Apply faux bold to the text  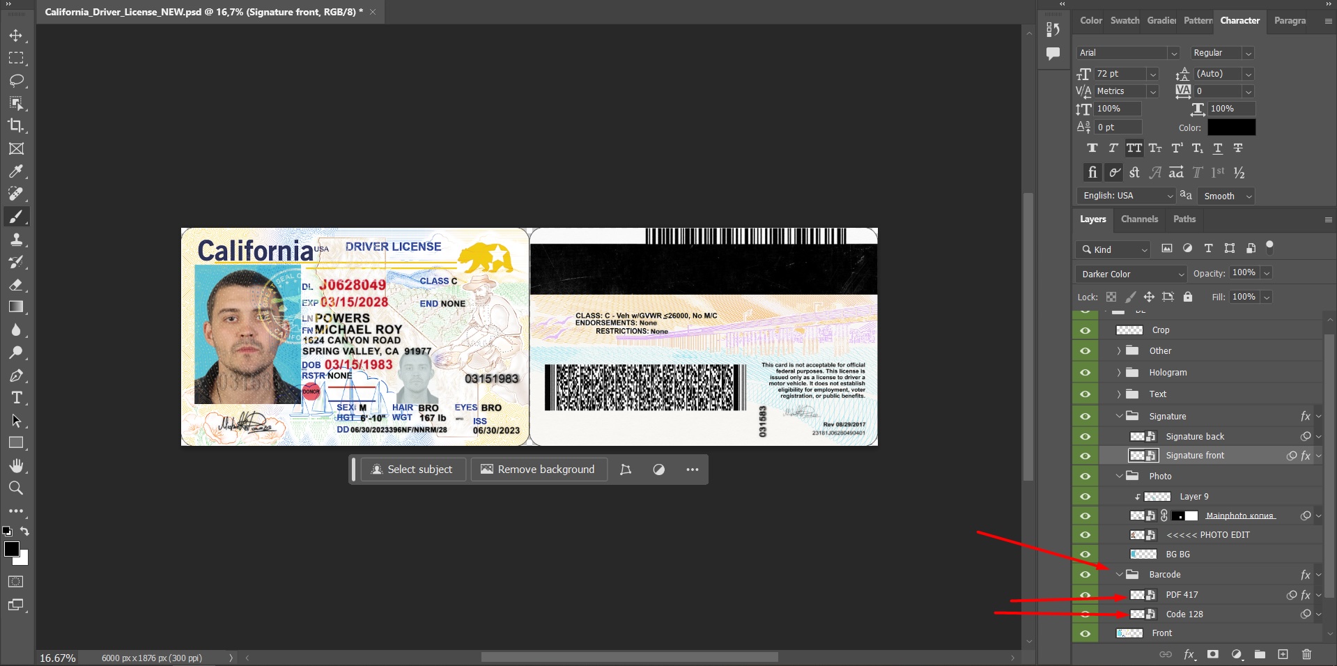pyautogui.click(x=1092, y=148)
